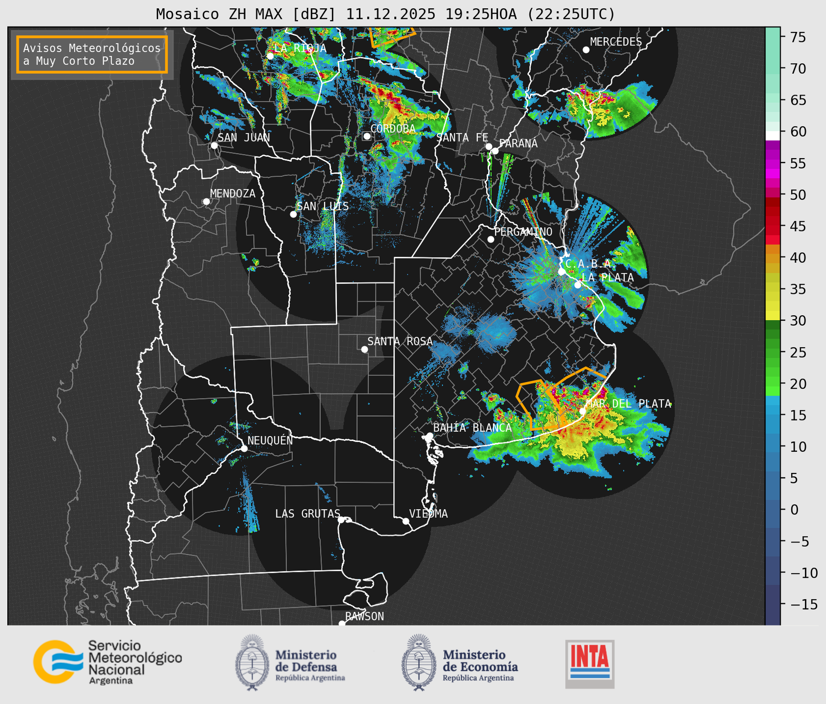
Task: Click the orange warning polygon at the top edge north of Córdoba
Action: 392,37
